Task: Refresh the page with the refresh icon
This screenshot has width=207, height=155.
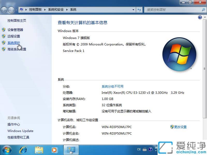Action: pyautogui.click(x=139, y=10)
